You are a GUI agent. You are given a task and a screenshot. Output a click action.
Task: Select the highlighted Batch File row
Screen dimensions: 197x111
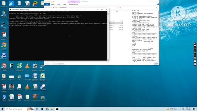pyautogui.click(x=116, y=23)
